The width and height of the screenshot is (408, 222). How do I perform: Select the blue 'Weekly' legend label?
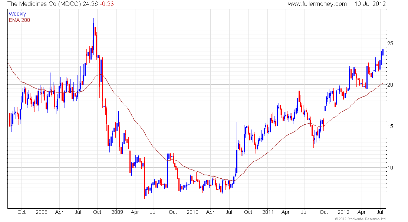pyautogui.click(x=17, y=14)
